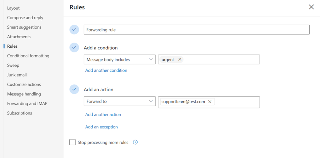Click the checkmark icon beside Add a condition
The height and width of the screenshot is (158, 320).
pos(74,48)
